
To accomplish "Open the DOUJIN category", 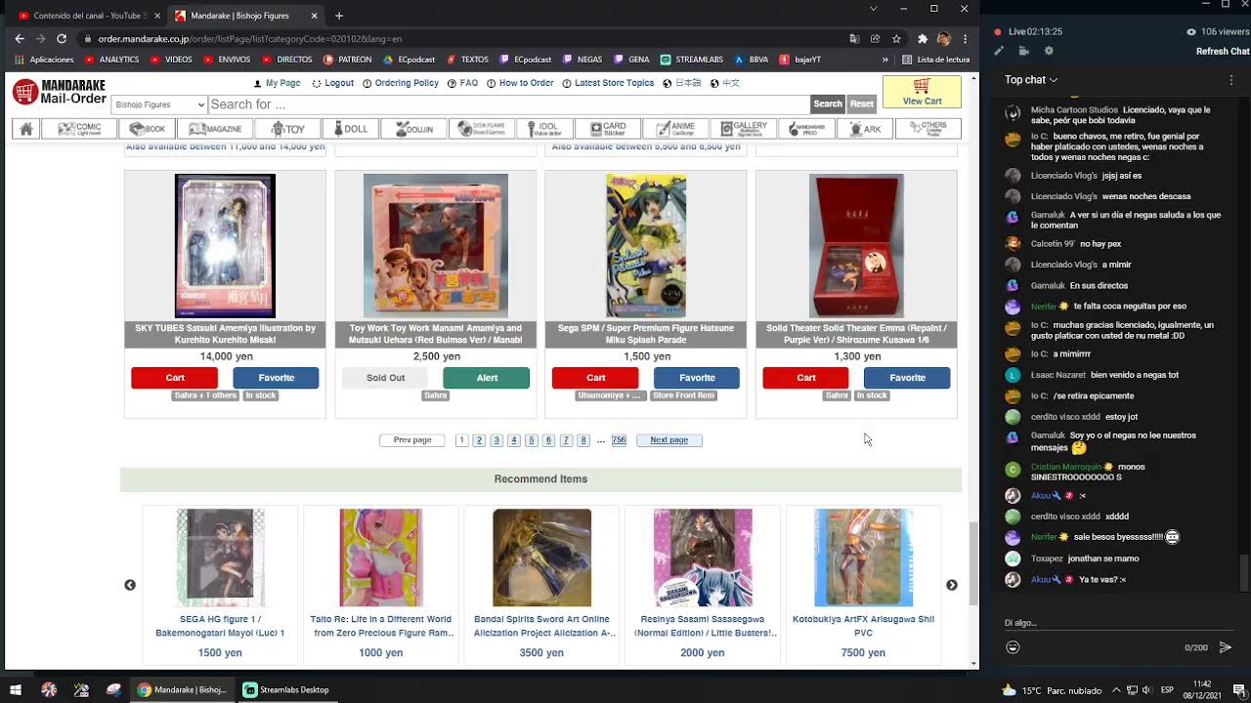I will point(412,129).
